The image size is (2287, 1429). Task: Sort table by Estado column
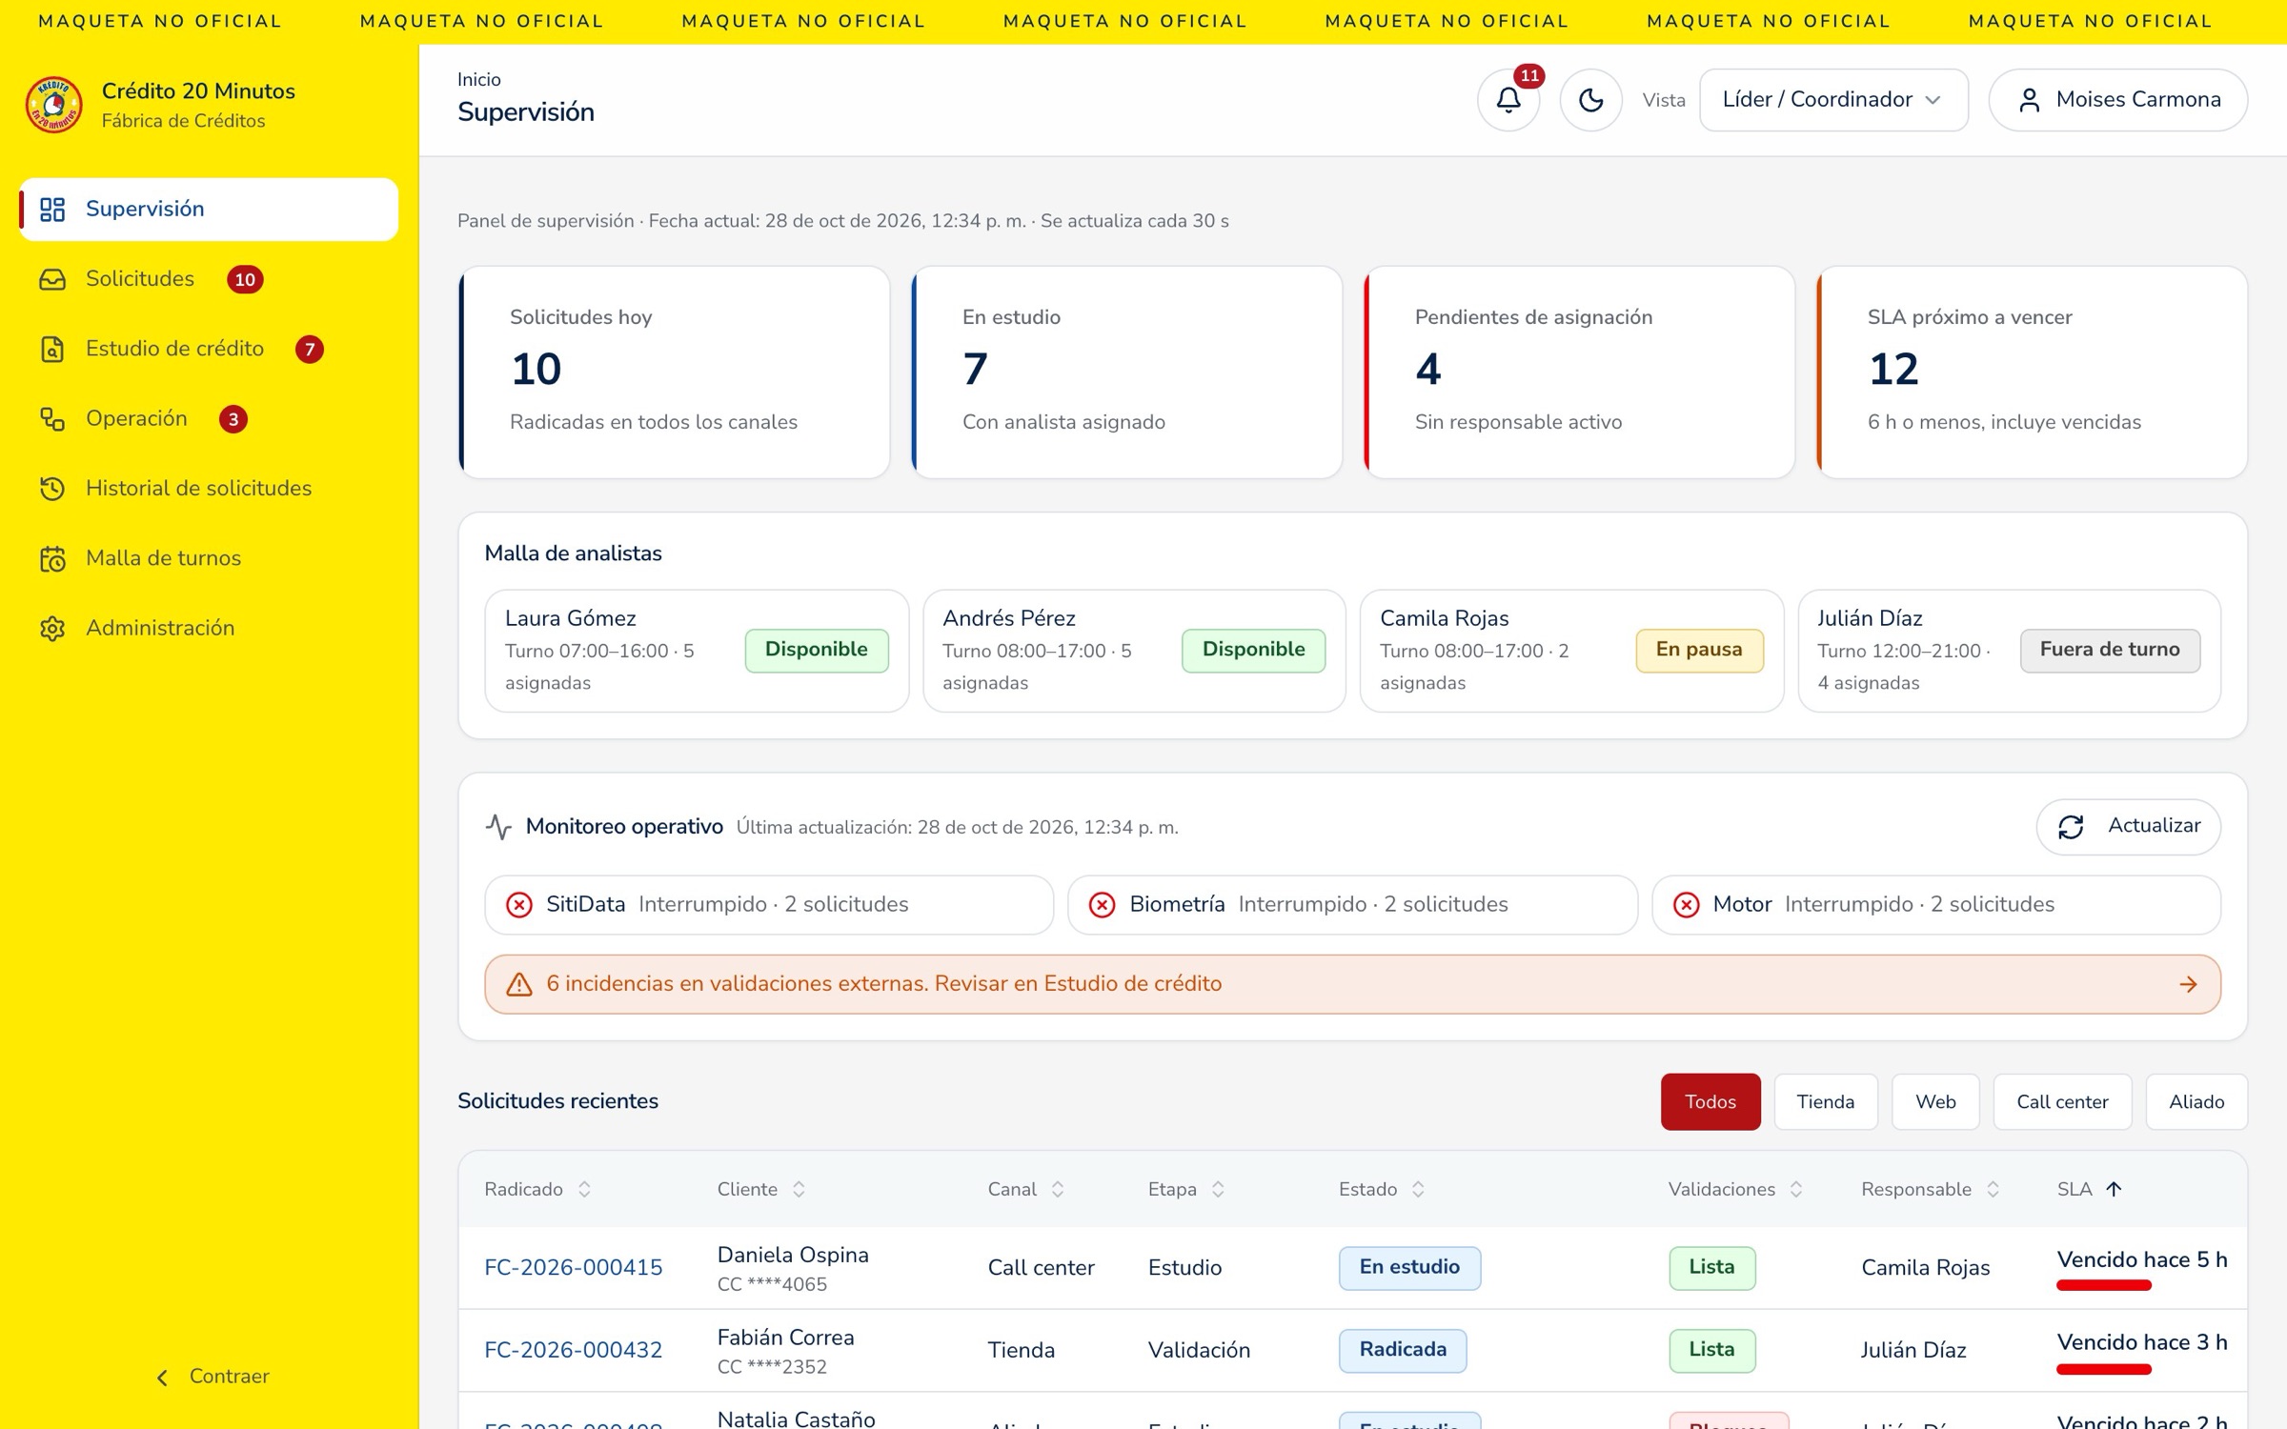coord(1382,1189)
